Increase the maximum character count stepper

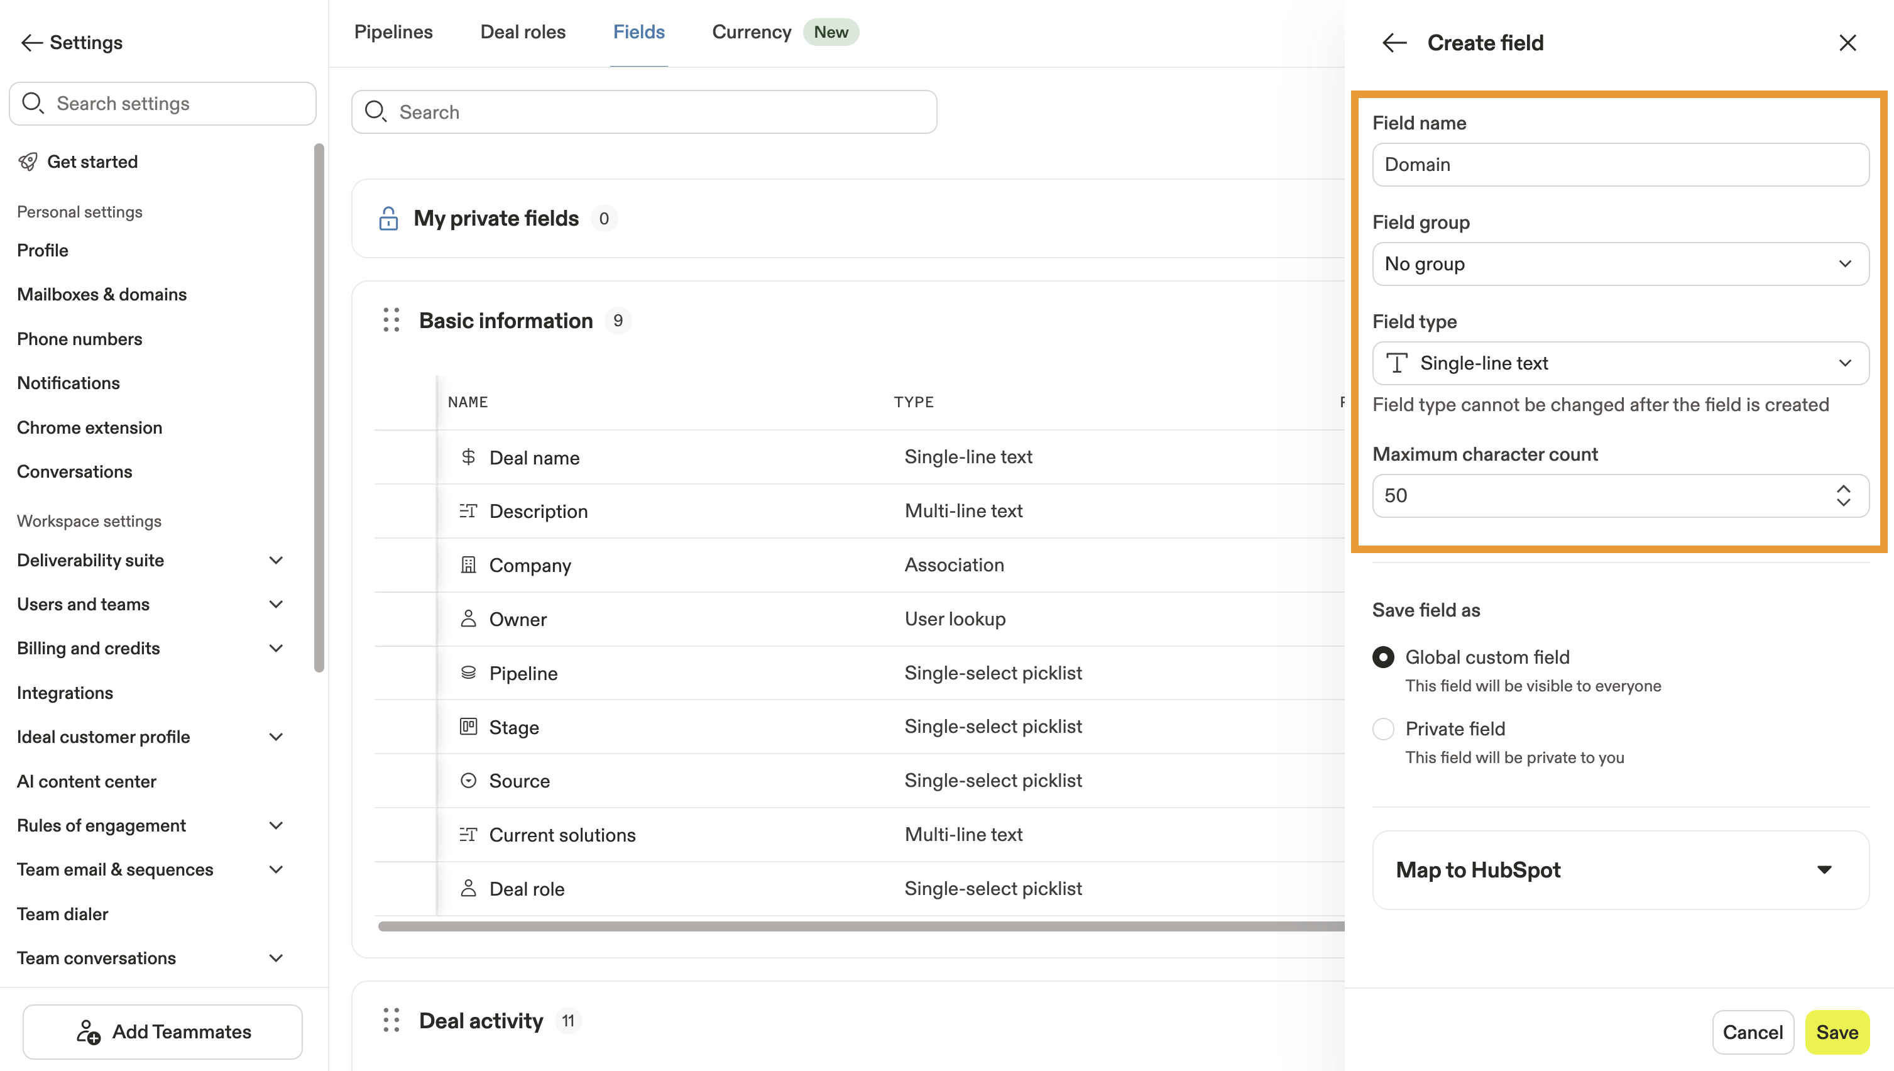[1843, 488]
